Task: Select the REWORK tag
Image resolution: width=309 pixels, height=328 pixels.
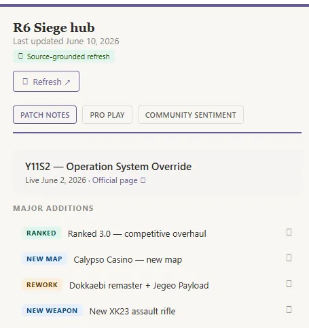Action: coord(42,285)
